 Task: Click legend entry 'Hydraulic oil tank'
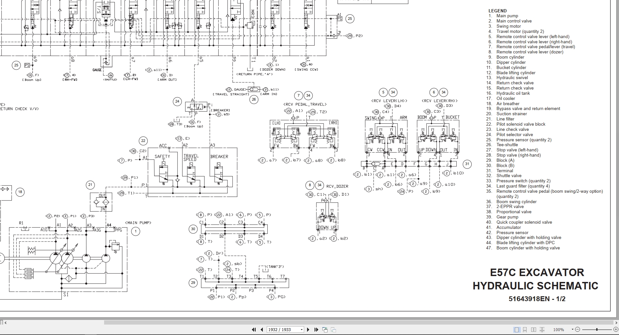513,93
